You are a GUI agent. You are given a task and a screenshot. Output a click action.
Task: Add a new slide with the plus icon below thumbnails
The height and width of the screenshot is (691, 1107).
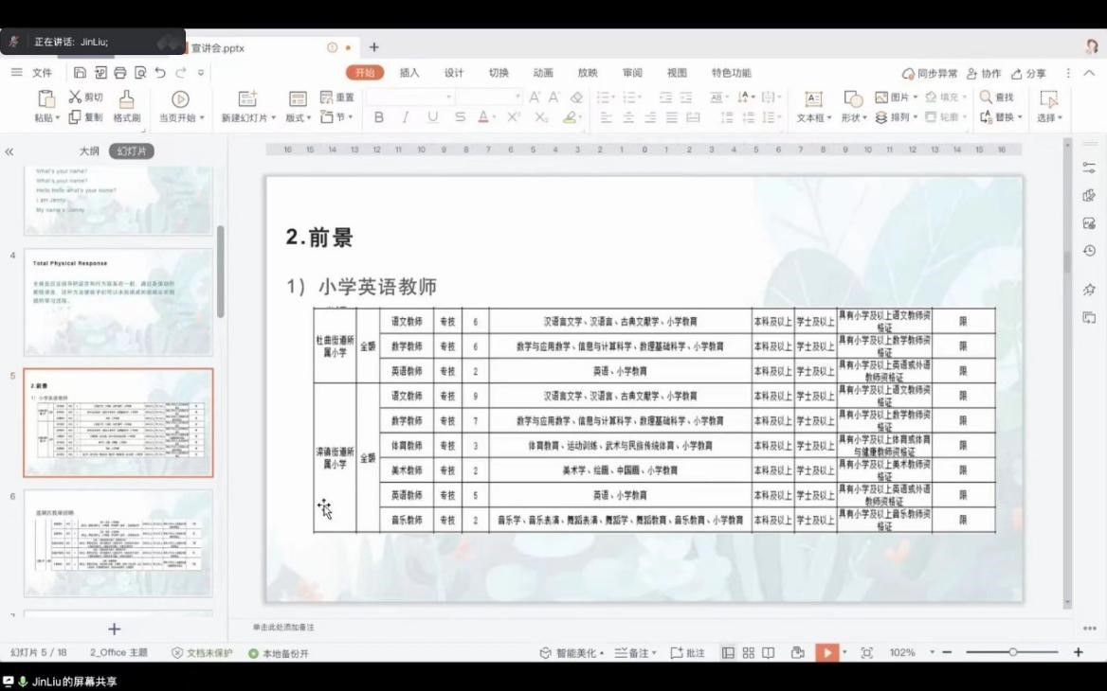point(115,629)
